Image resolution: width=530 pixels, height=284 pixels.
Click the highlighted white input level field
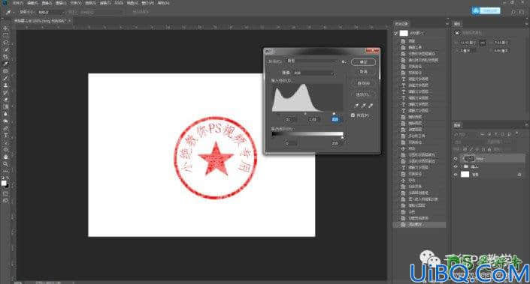pyautogui.click(x=335, y=120)
